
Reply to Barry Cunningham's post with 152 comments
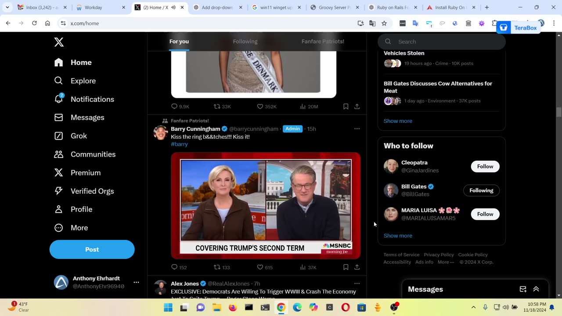pos(179,267)
